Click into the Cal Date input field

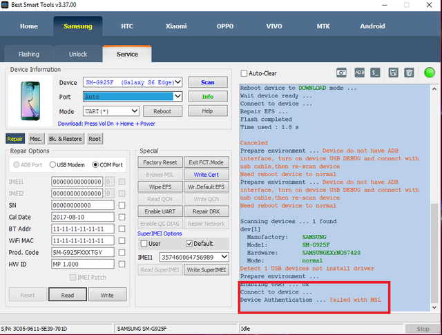click(83, 217)
